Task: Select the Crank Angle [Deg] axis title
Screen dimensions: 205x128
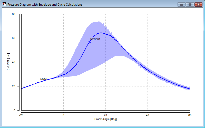Action: click(105, 119)
